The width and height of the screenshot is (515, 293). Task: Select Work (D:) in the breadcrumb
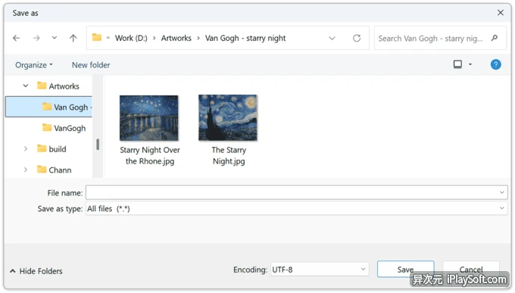pyautogui.click(x=131, y=38)
